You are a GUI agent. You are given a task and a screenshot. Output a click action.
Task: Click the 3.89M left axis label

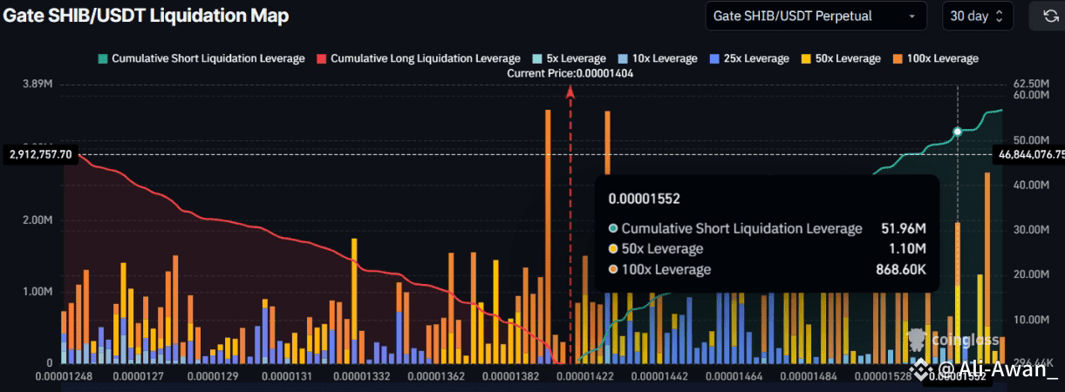(x=38, y=84)
